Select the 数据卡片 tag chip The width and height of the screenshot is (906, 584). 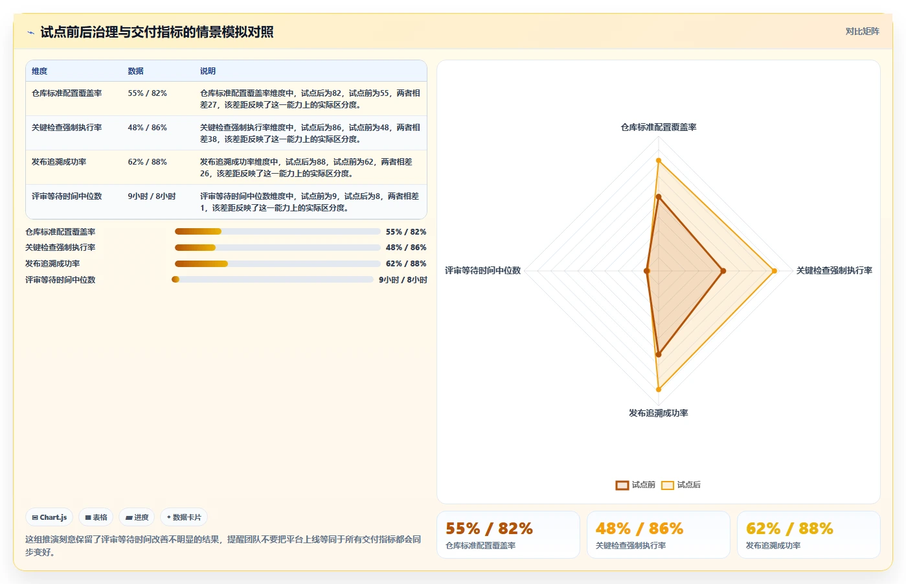point(184,517)
